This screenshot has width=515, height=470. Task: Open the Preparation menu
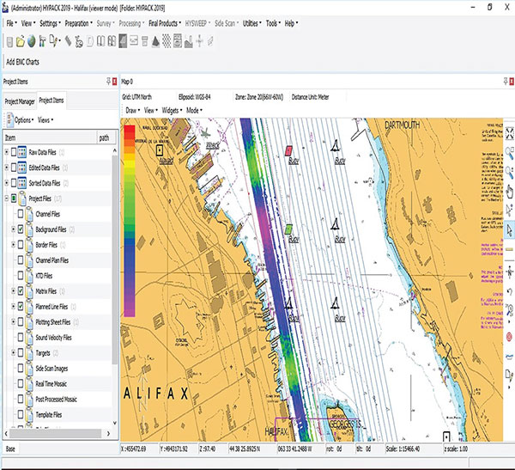click(78, 23)
